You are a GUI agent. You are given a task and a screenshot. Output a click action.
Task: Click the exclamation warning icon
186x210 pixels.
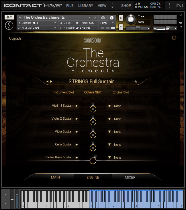click(x=169, y=5)
